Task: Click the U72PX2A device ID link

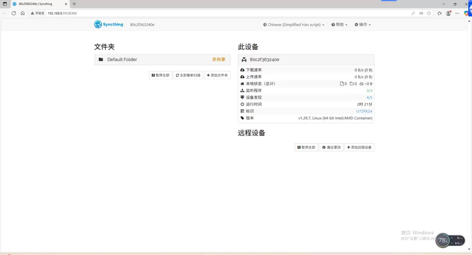Action: pos(364,111)
